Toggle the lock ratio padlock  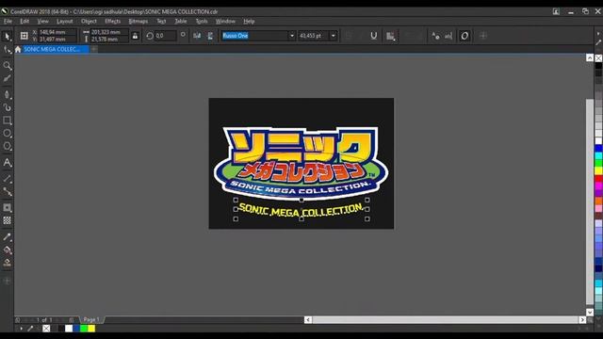pyautogui.click(x=135, y=36)
